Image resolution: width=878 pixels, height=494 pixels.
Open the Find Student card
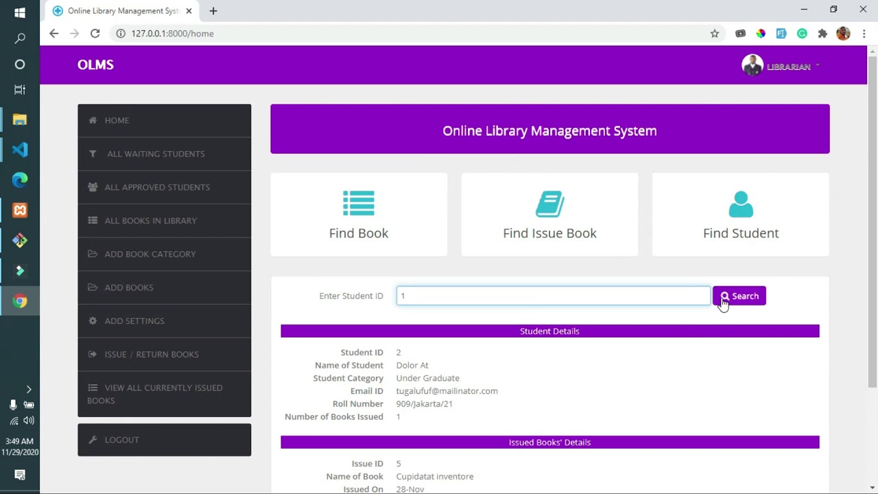click(741, 215)
